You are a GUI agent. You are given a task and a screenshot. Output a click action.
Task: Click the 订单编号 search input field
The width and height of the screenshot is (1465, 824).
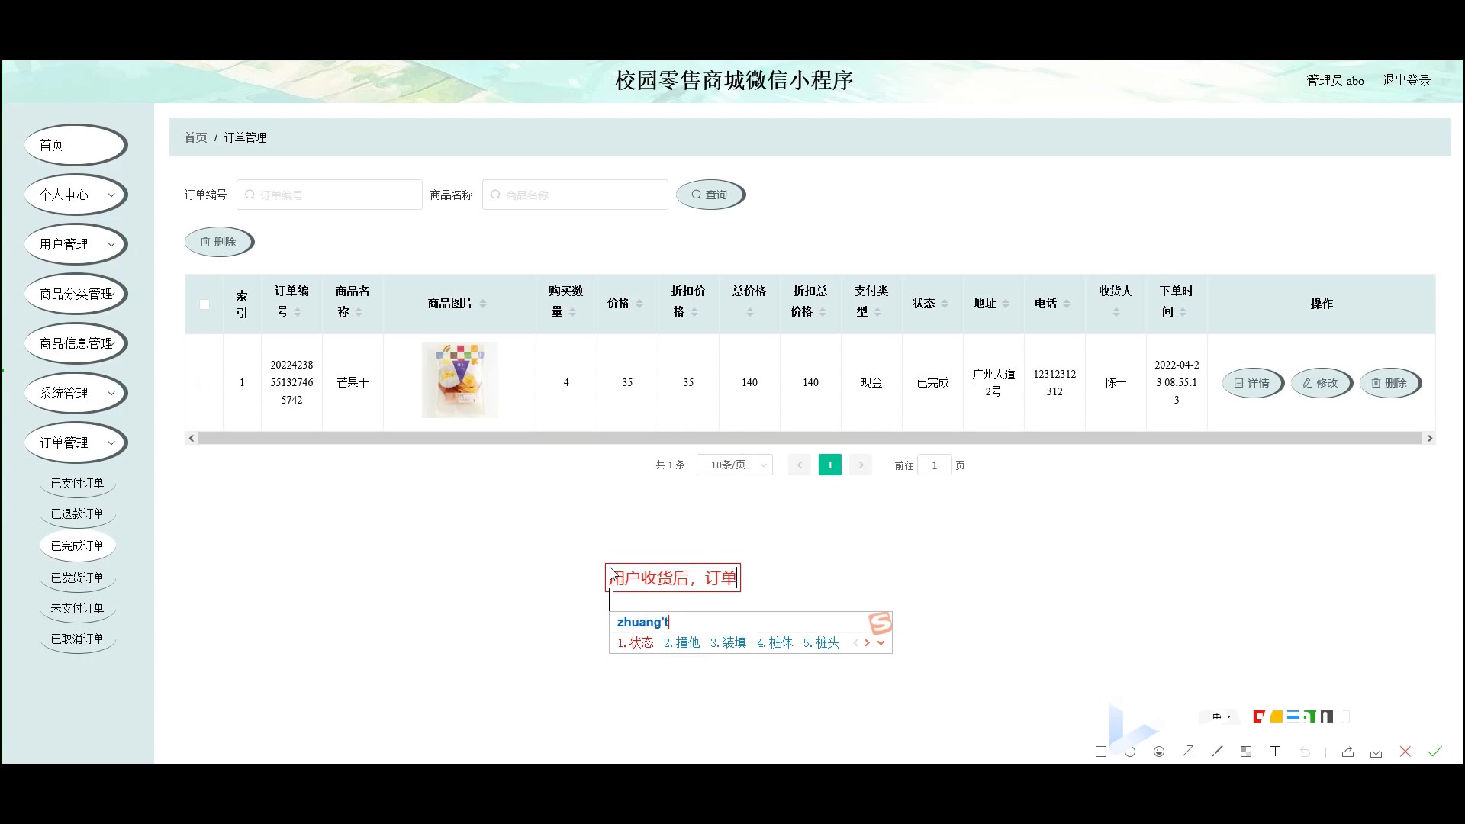330,195
